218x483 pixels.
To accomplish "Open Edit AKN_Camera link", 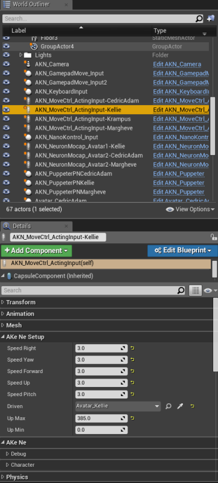I will [x=177, y=65].
